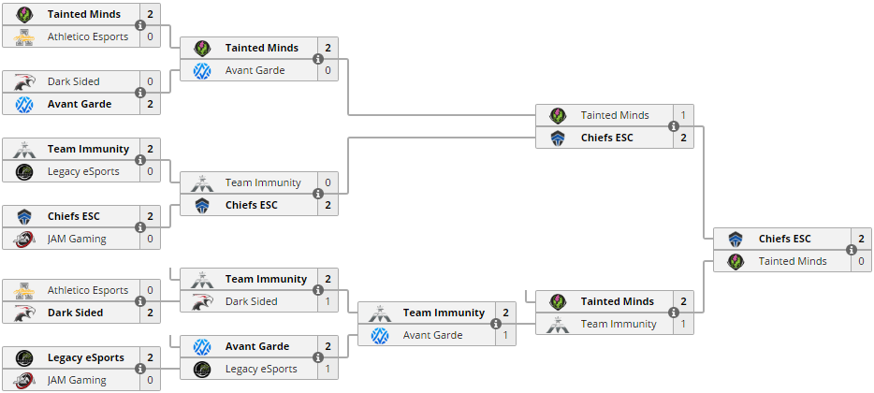Click info icon for Athletico Esports vs Dark Sided
The height and width of the screenshot is (393, 874).
pos(140,301)
